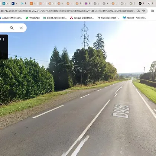Open the FranceConnect bookmark
This screenshot has height=156, width=156.
tap(108, 18)
